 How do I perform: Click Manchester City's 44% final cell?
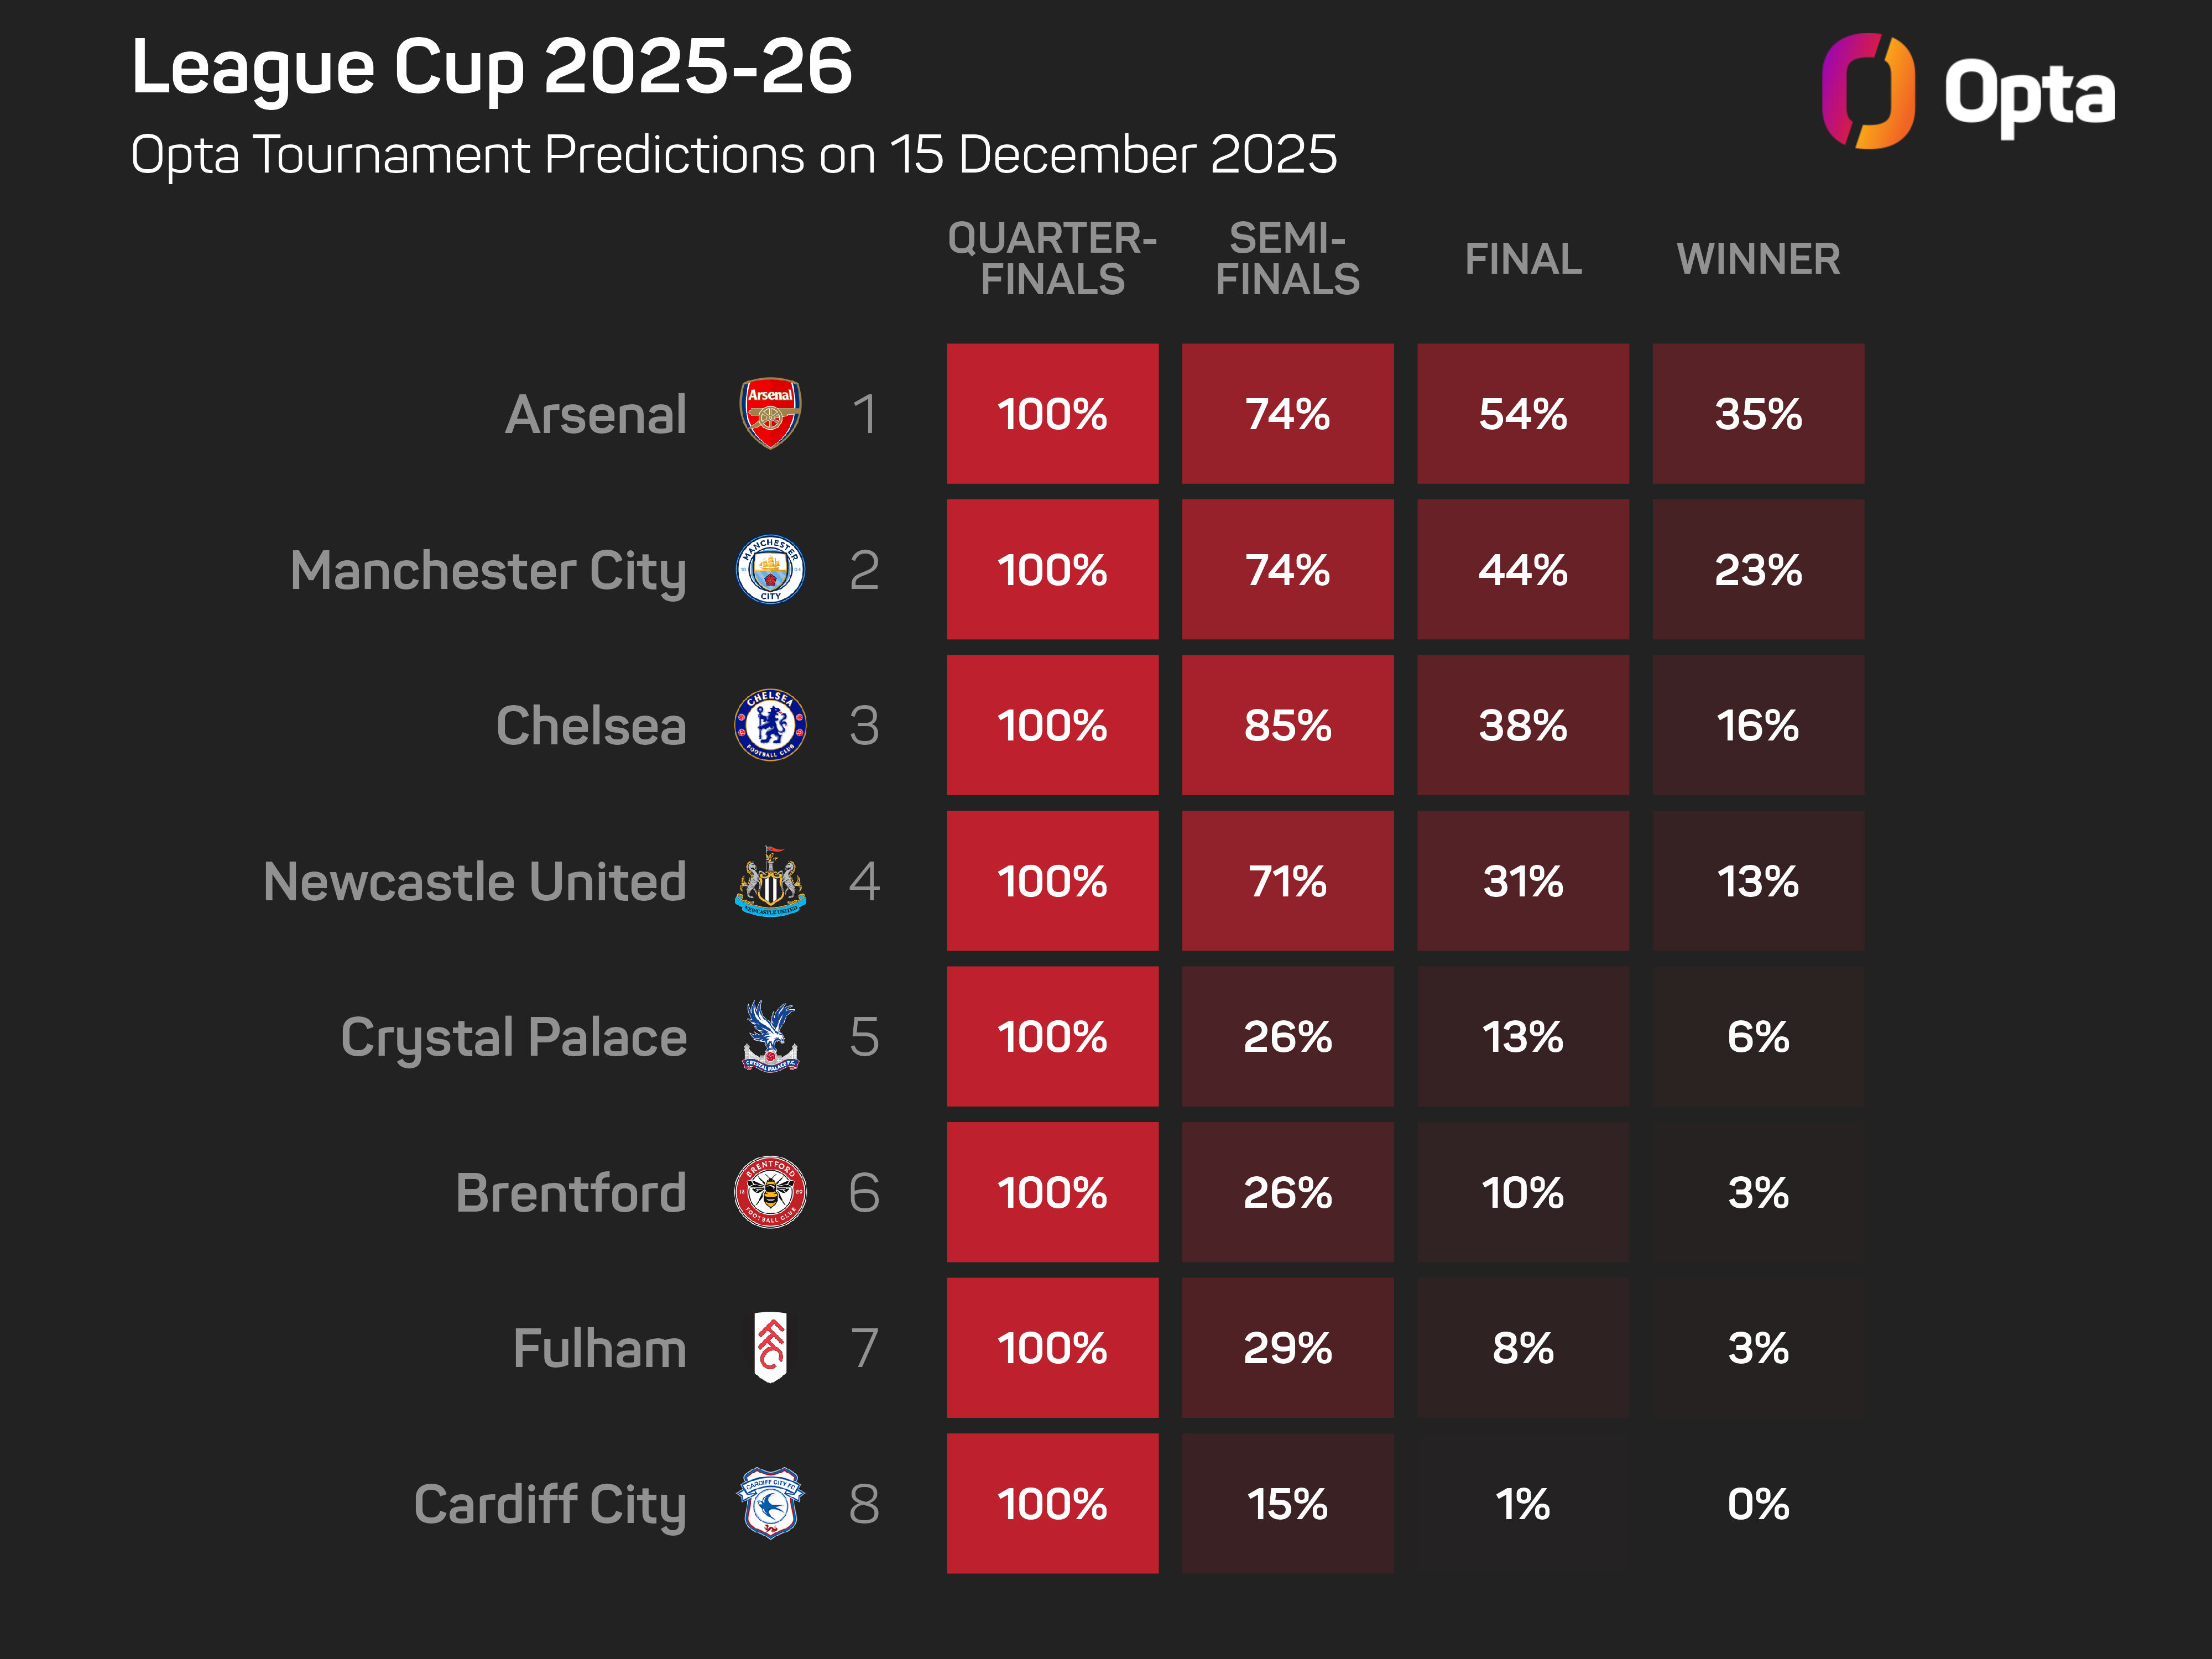(1523, 569)
